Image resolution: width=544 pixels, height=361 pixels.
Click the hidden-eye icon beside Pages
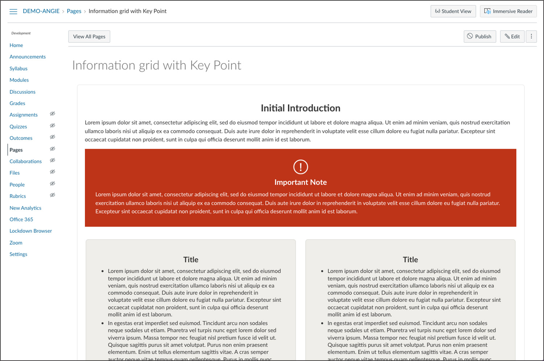click(x=52, y=149)
